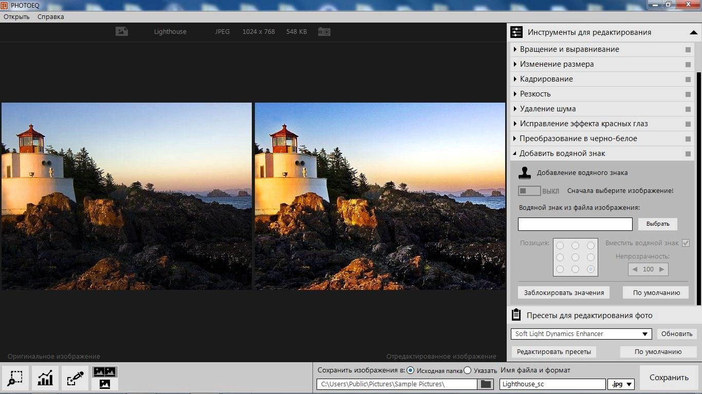Expand the Изменение размера section
The width and height of the screenshot is (702, 394).
[x=515, y=65]
